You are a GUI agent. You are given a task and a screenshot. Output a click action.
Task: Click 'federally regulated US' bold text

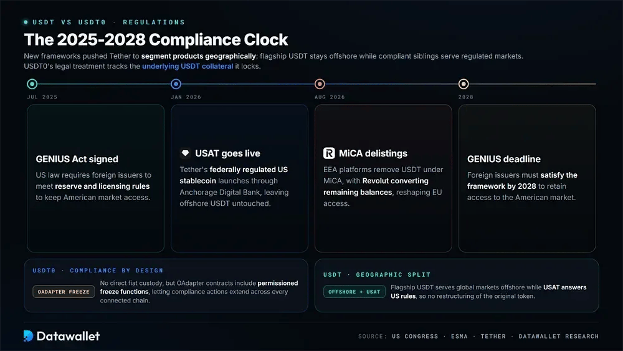(x=249, y=170)
